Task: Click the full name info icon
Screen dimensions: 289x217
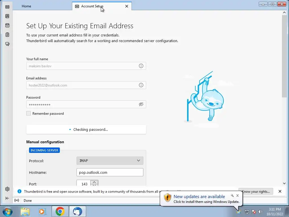Action: [x=141, y=66]
